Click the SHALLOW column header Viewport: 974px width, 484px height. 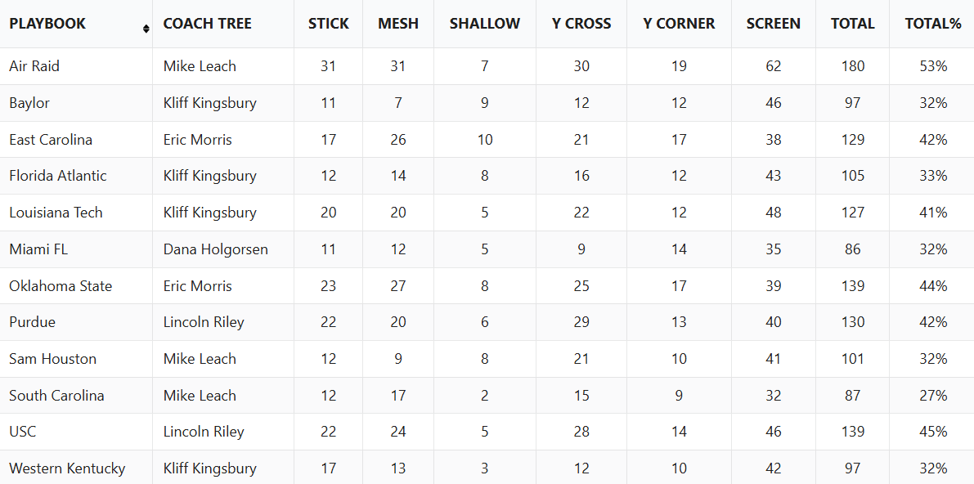[485, 25]
